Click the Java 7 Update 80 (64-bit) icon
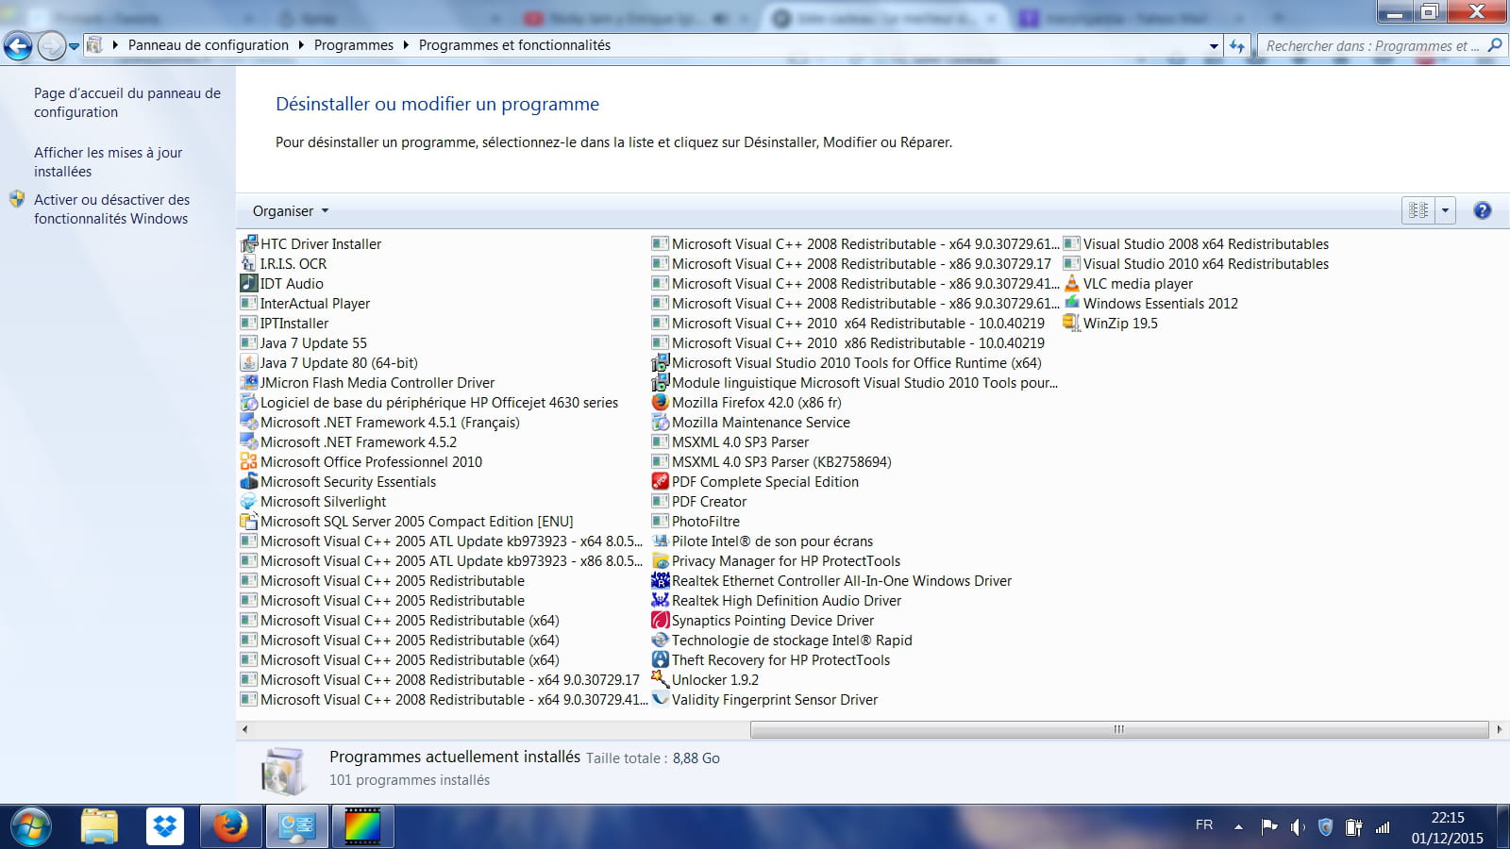Image resolution: width=1510 pixels, height=849 pixels. click(249, 362)
